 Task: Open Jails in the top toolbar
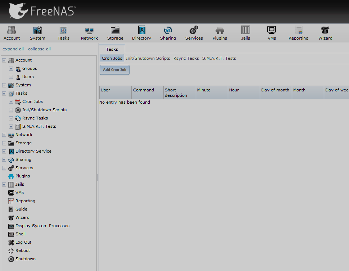(245, 33)
